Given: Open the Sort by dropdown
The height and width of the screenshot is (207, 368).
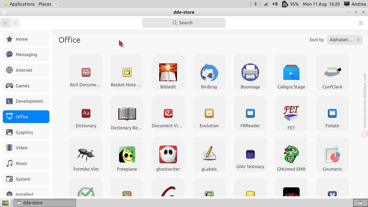Looking at the screenshot, I should [345, 40].
